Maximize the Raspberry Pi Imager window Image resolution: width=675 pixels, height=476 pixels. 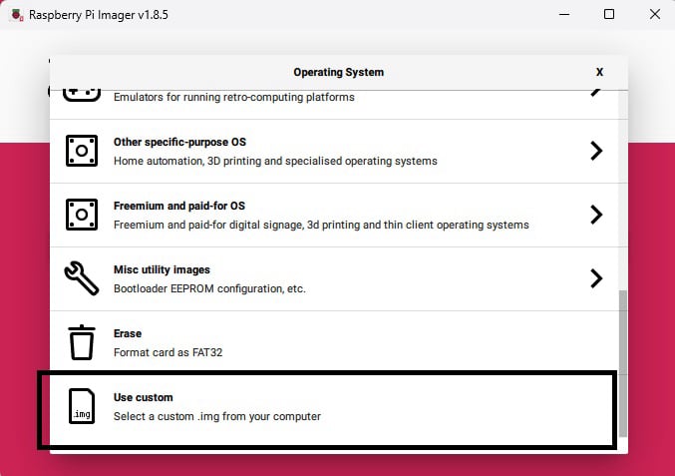[x=609, y=15]
